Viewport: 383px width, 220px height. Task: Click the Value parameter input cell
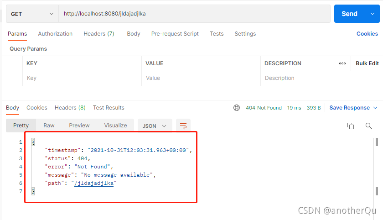click(201, 78)
